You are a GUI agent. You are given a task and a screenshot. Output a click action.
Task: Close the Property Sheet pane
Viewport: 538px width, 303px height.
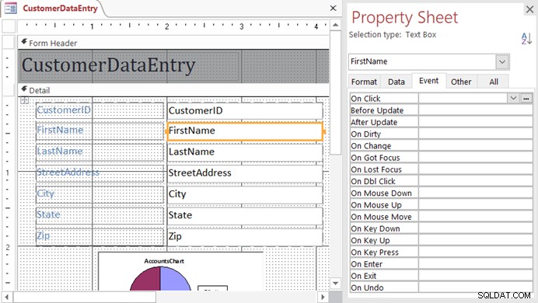529,9
